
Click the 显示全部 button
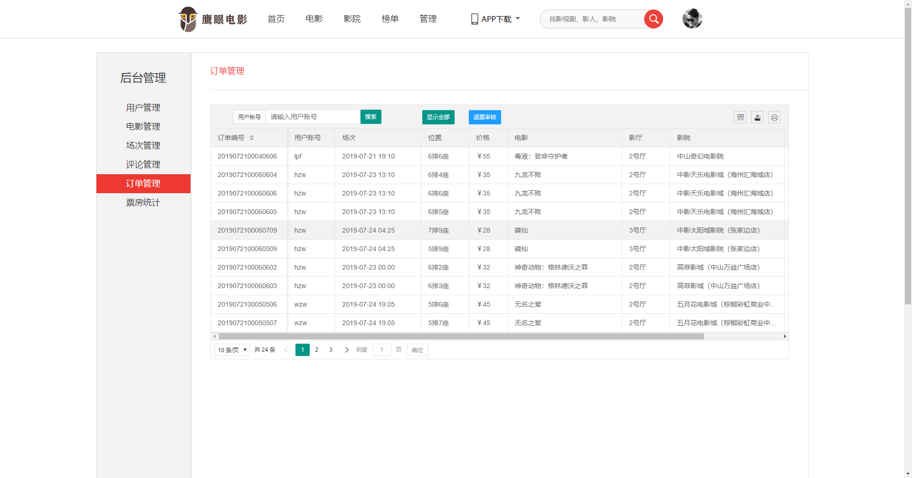(x=438, y=117)
